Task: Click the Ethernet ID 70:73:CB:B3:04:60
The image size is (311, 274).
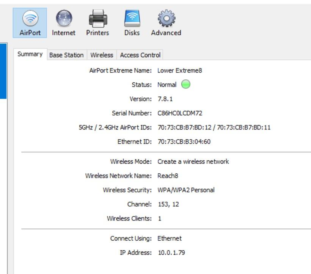Action: (x=184, y=142)
